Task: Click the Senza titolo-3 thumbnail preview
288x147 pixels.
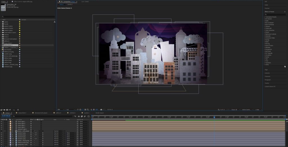Action: coord(3,8)
